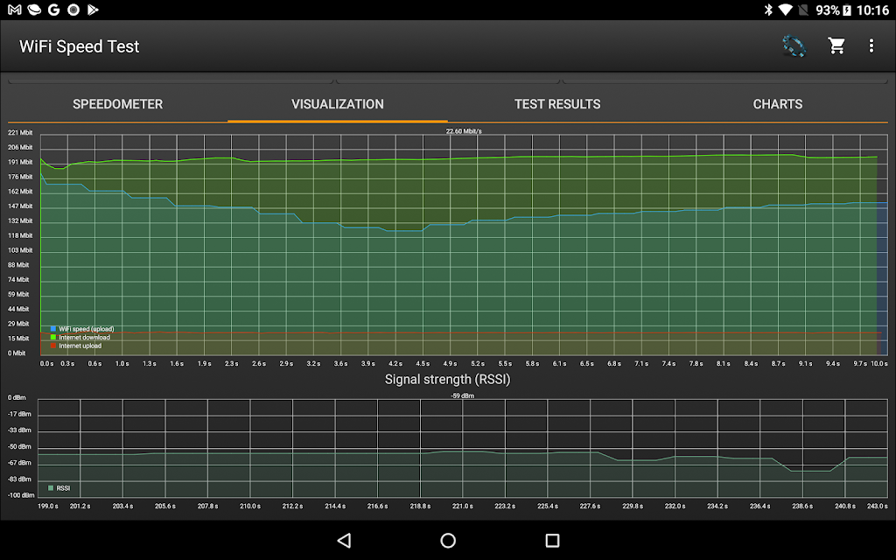The image size is (896, 560).
Task: Tap the WiFi Speed Test app title
Action: pyautogui.click(x=80, y=46)
